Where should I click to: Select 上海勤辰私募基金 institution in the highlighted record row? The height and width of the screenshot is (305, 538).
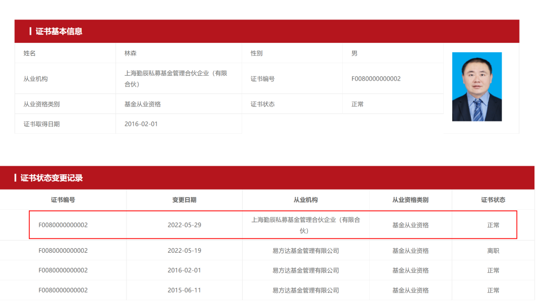tap(305, 225)
